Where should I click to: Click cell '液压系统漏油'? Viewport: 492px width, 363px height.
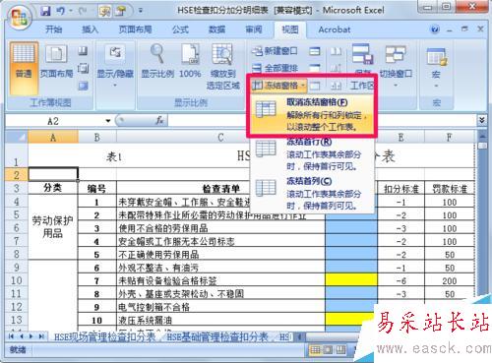click(x=220, y=320)
